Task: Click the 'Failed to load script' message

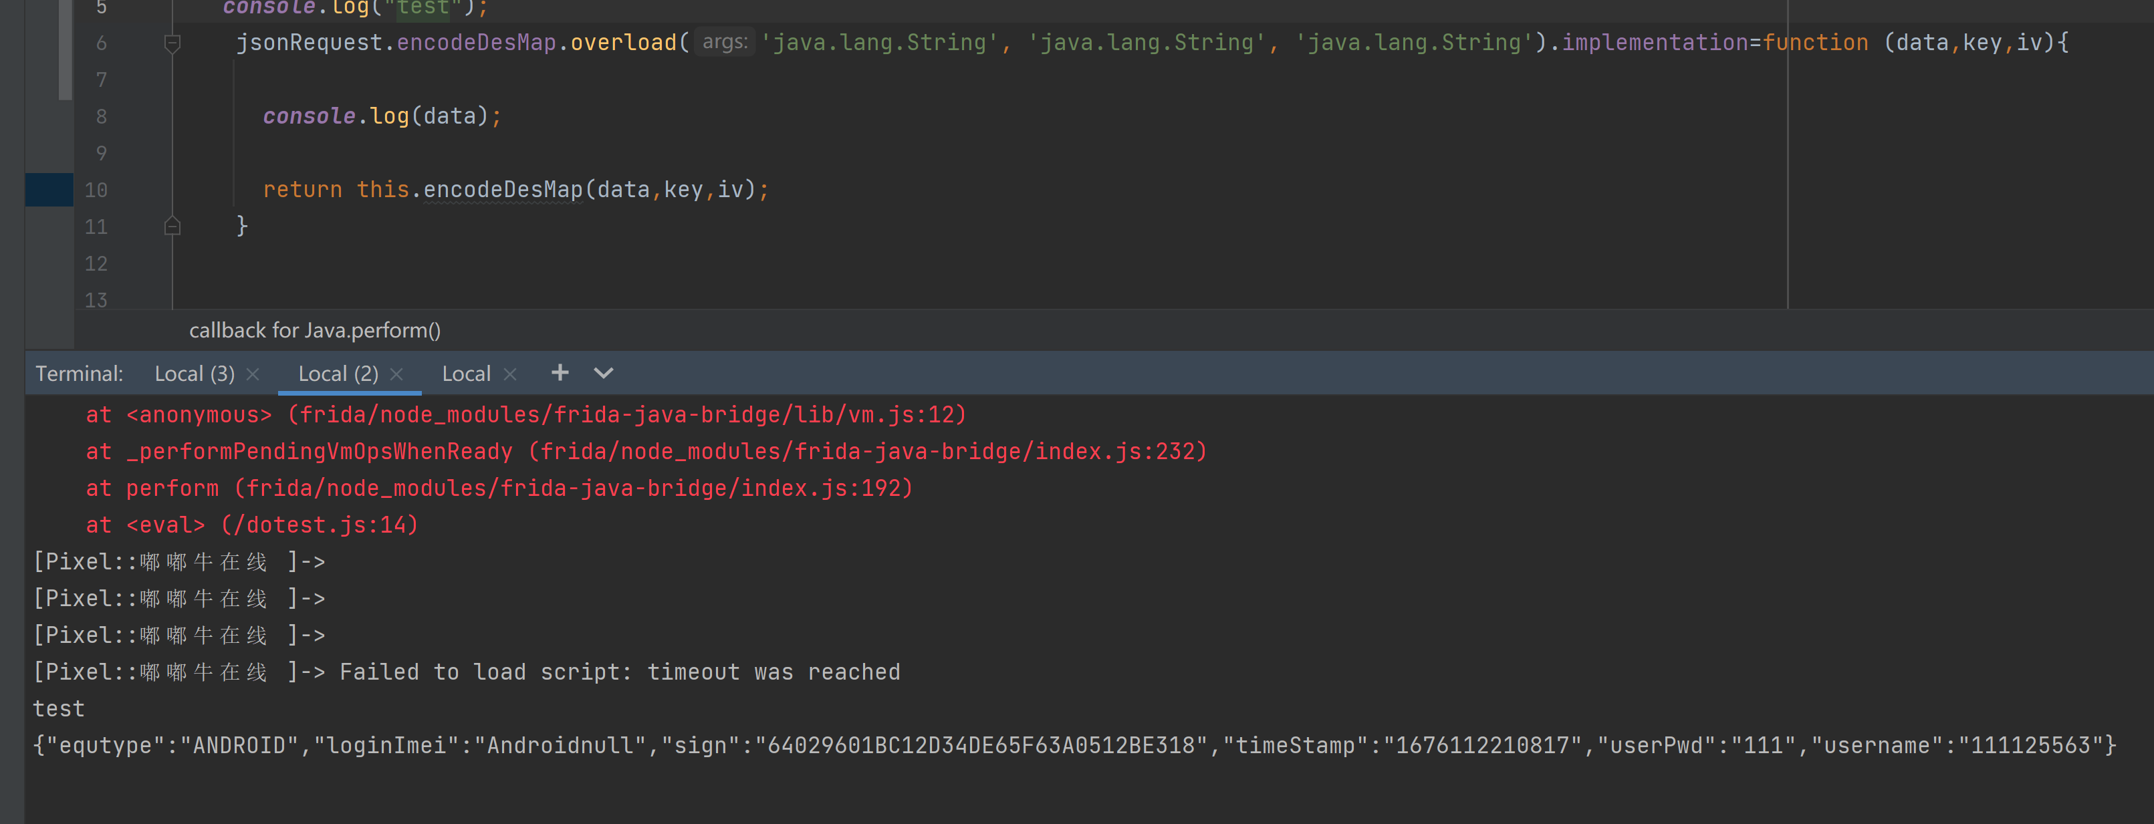Action: coord(620,672)
